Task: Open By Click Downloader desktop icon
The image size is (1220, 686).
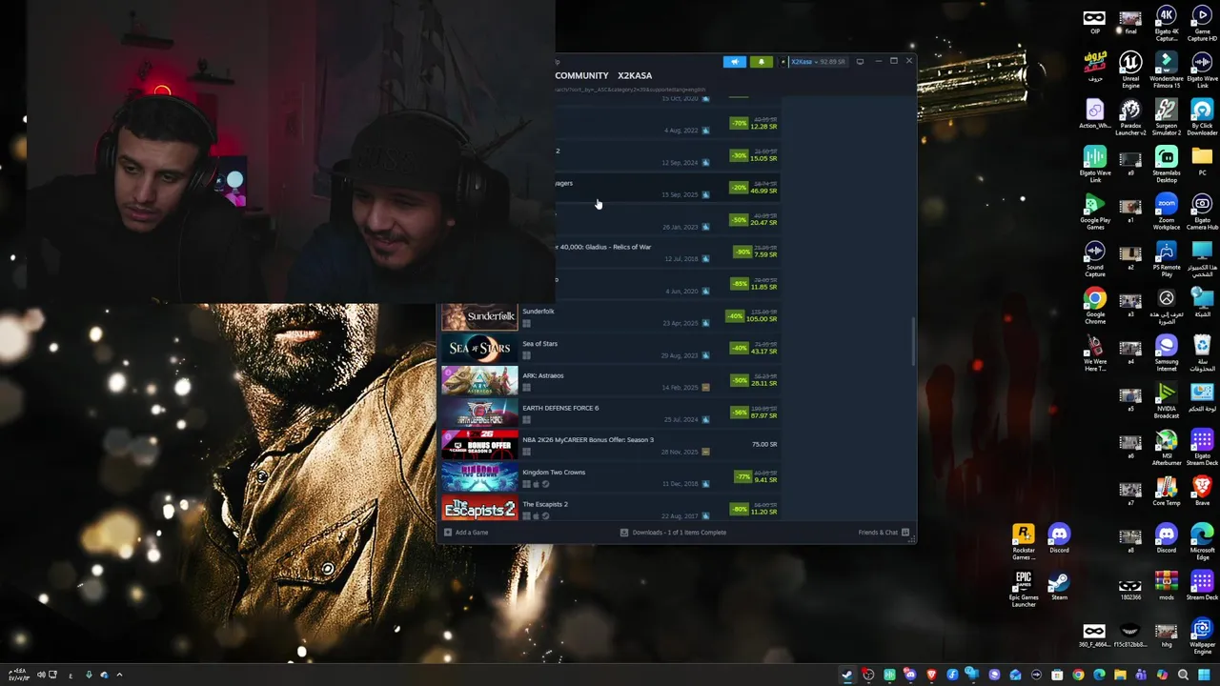Action: pyautogui.click(x=1202, y=116)
